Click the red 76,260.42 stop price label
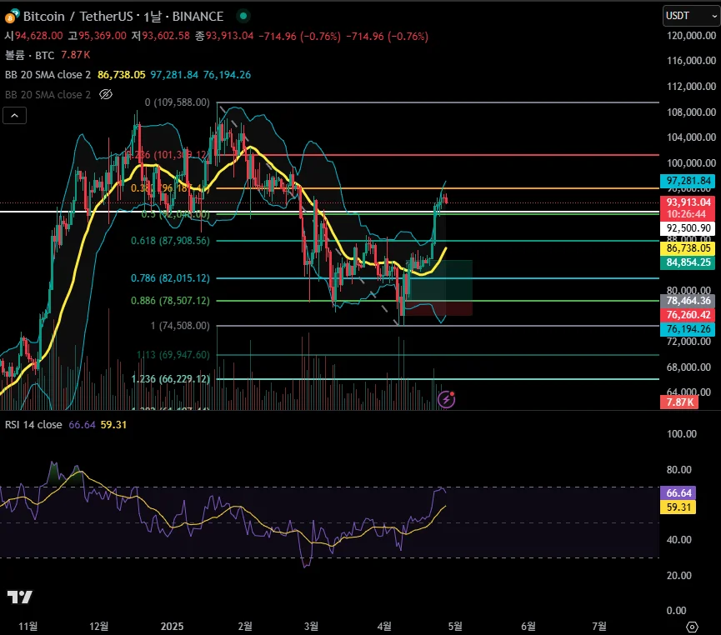This screenshot has width=721, height=635. tap(688, 315)
